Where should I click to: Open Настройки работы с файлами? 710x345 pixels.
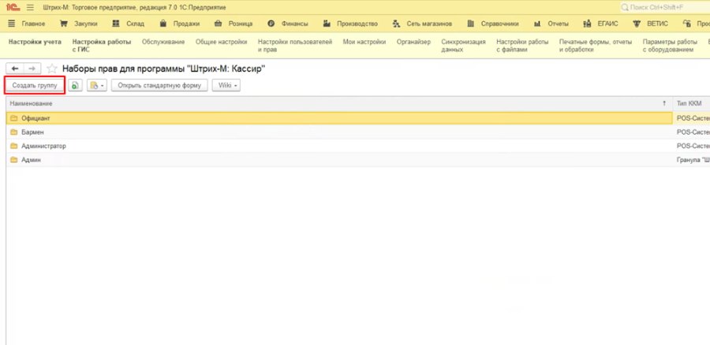coord(522,46)
